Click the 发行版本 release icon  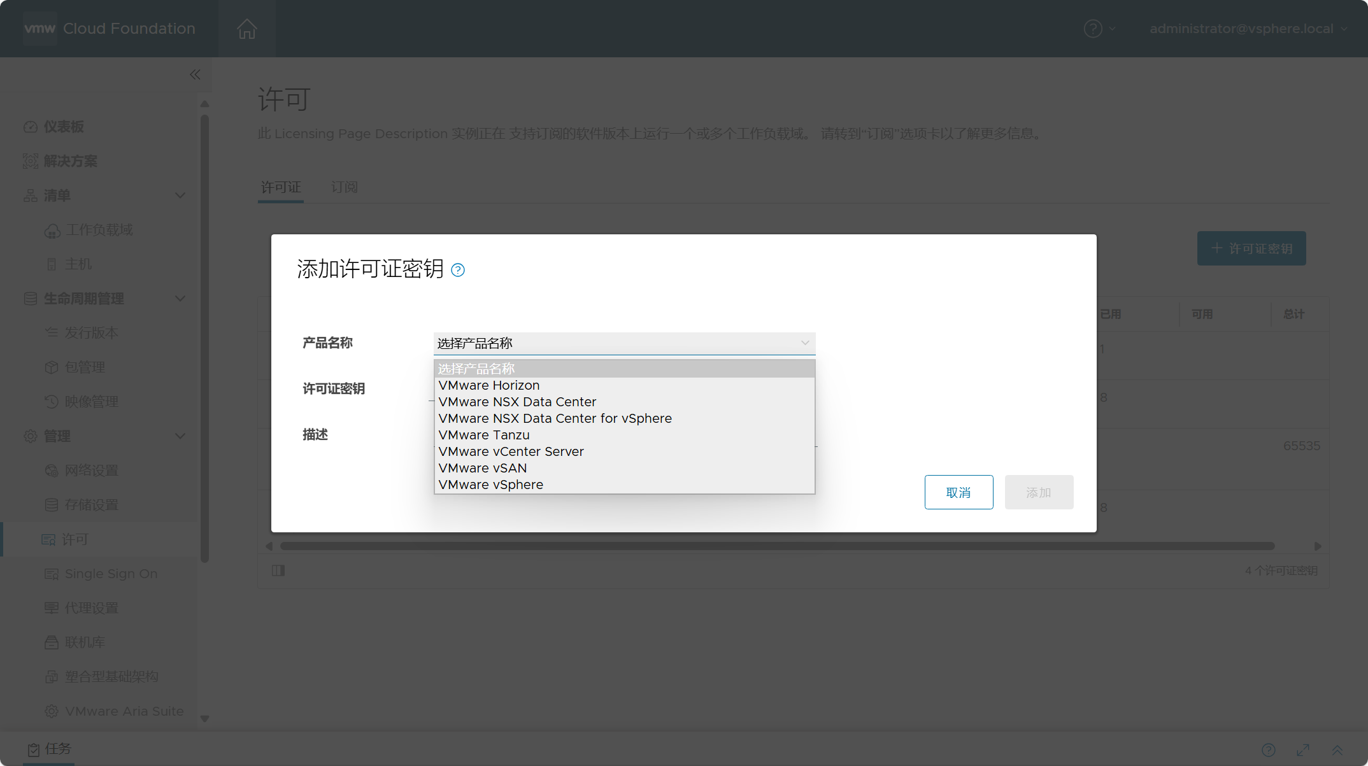(52, 332)
